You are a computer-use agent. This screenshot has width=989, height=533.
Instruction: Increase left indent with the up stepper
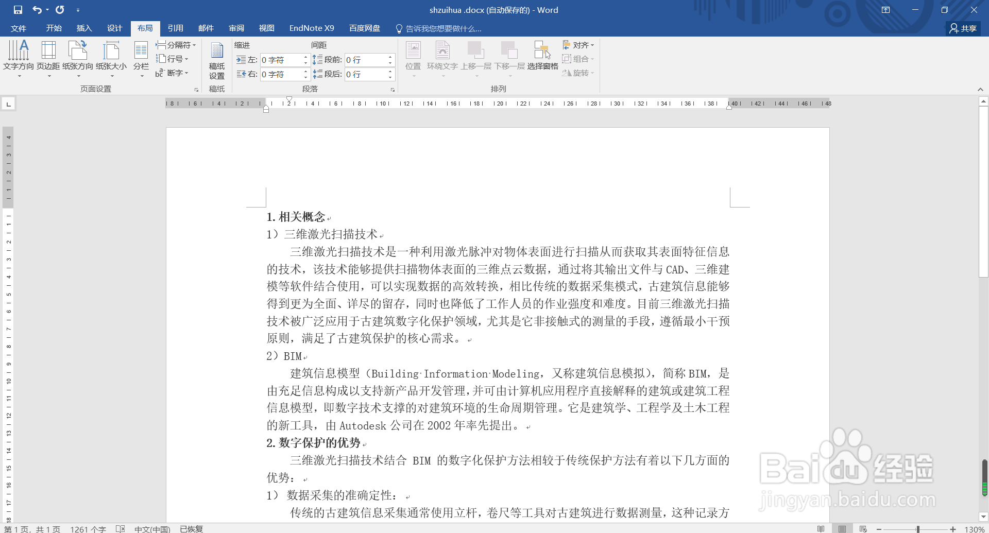[x=305, y=57]
